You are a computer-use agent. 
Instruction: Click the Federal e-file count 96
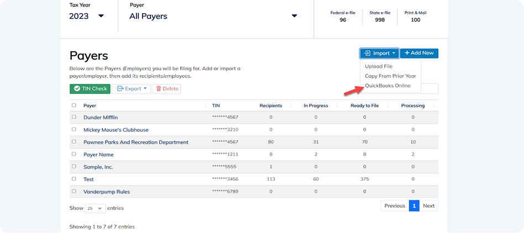[x=343, y=20]
